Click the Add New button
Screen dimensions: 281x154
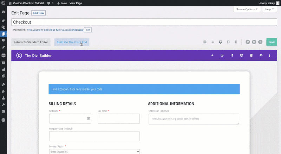click(38, 13)
